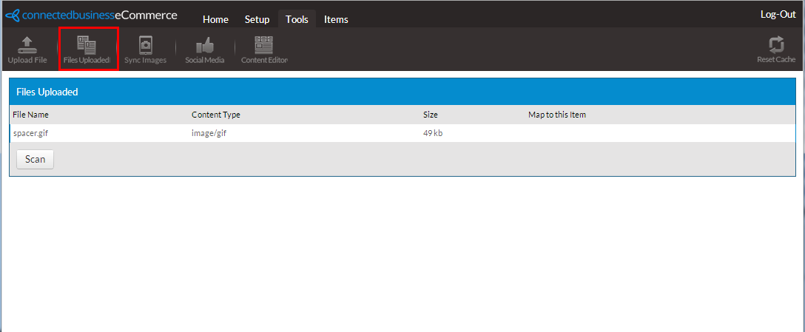
Task: Click the Content Type column header
Action: tap(215, 115)
